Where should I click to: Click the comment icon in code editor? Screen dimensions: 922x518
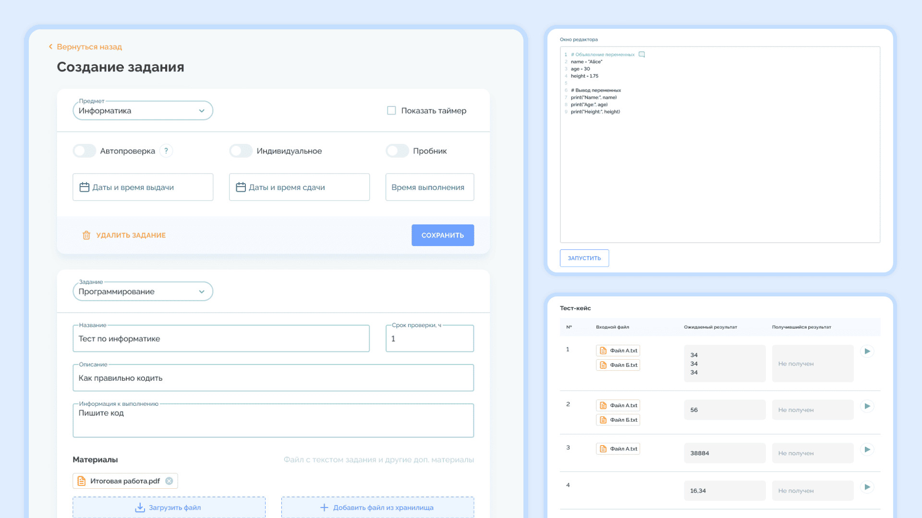tap(642, 55)
